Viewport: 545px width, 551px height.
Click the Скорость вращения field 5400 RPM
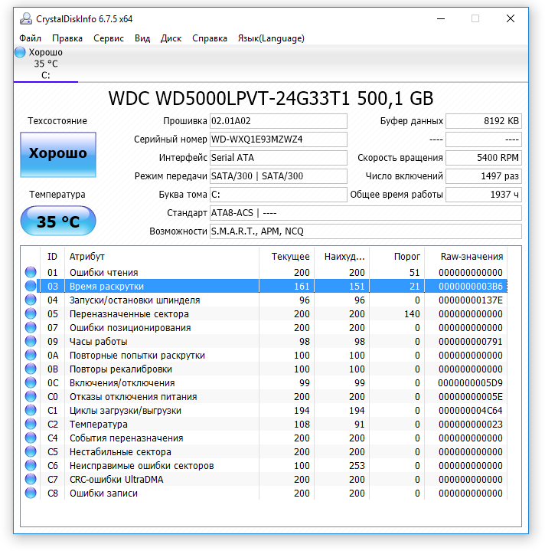pyautogui.click(x=484, y=158)
